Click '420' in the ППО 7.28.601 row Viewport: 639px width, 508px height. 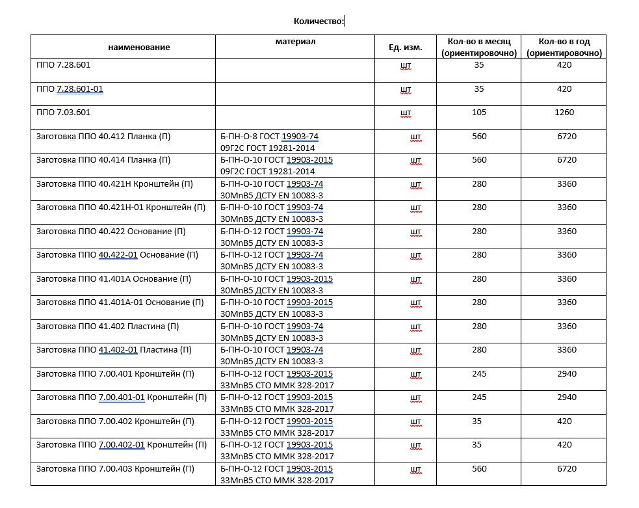coord(564,65)
